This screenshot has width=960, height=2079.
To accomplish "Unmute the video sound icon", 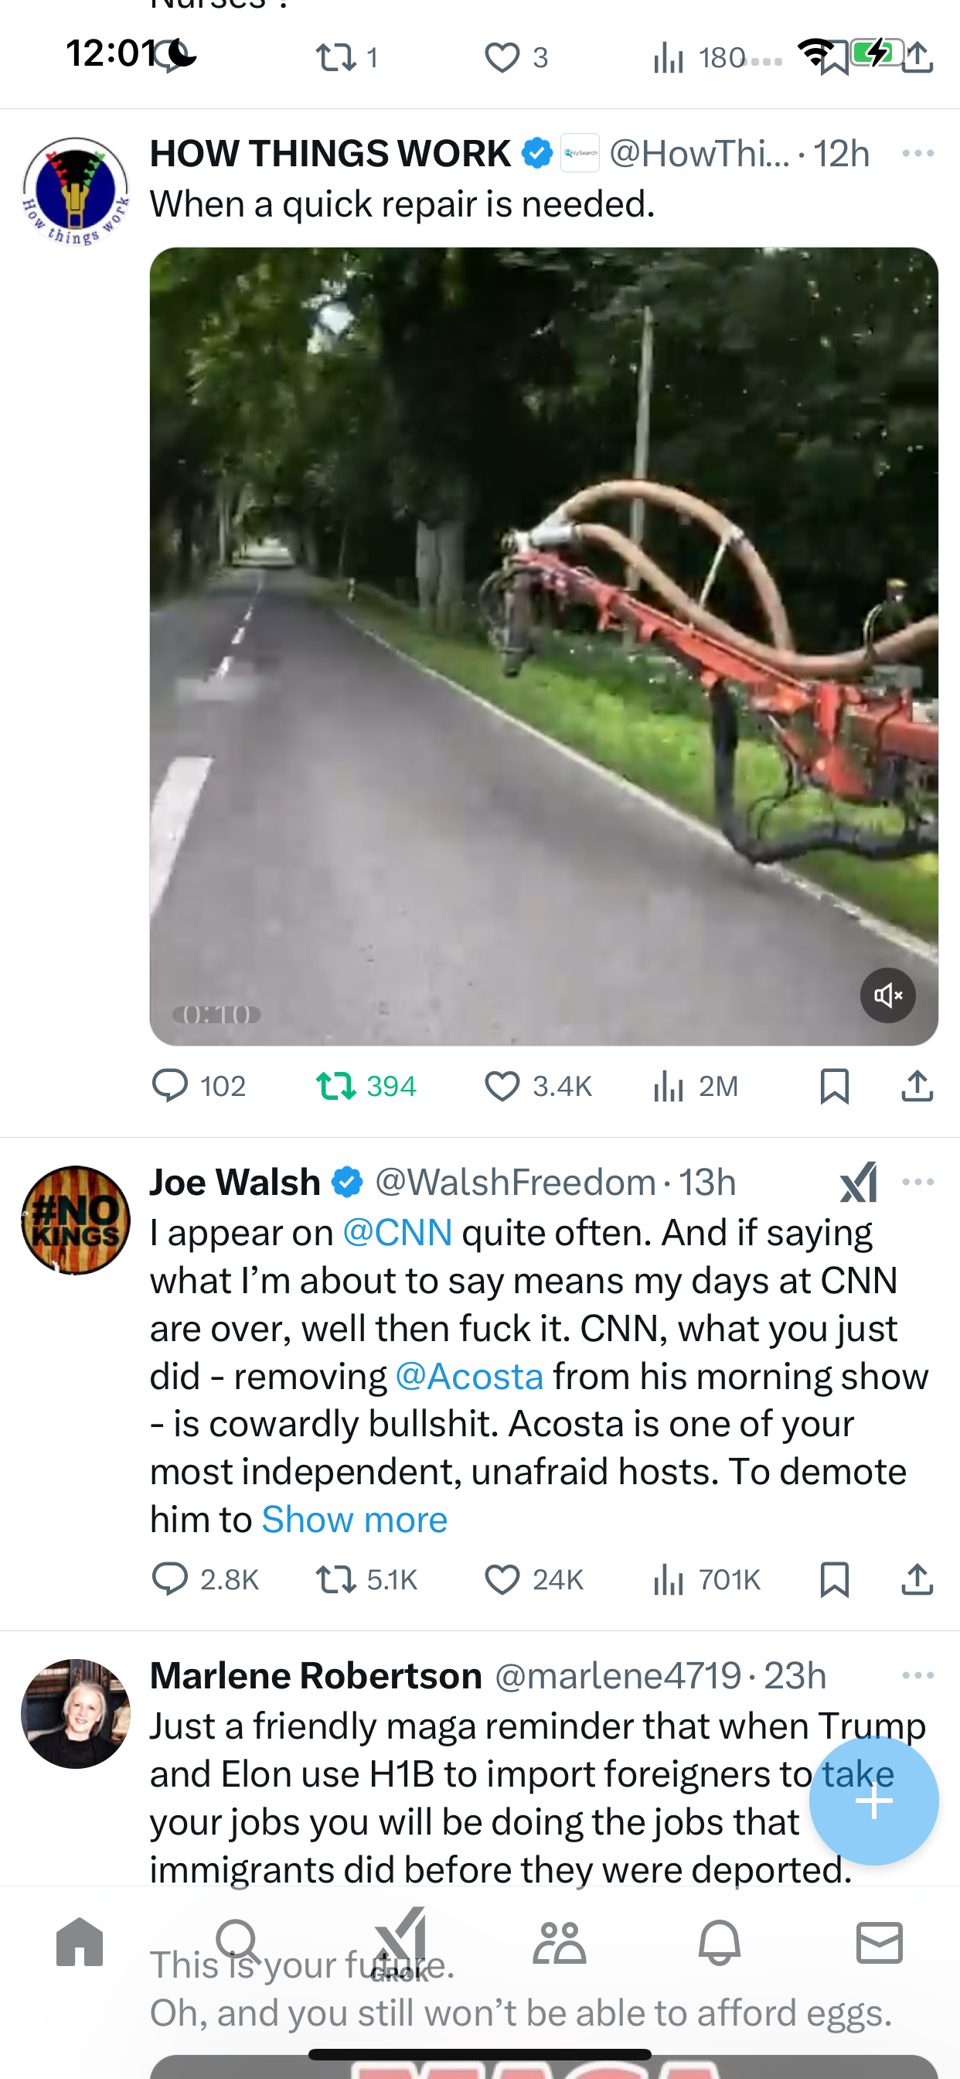I will [x=887, y=995].
